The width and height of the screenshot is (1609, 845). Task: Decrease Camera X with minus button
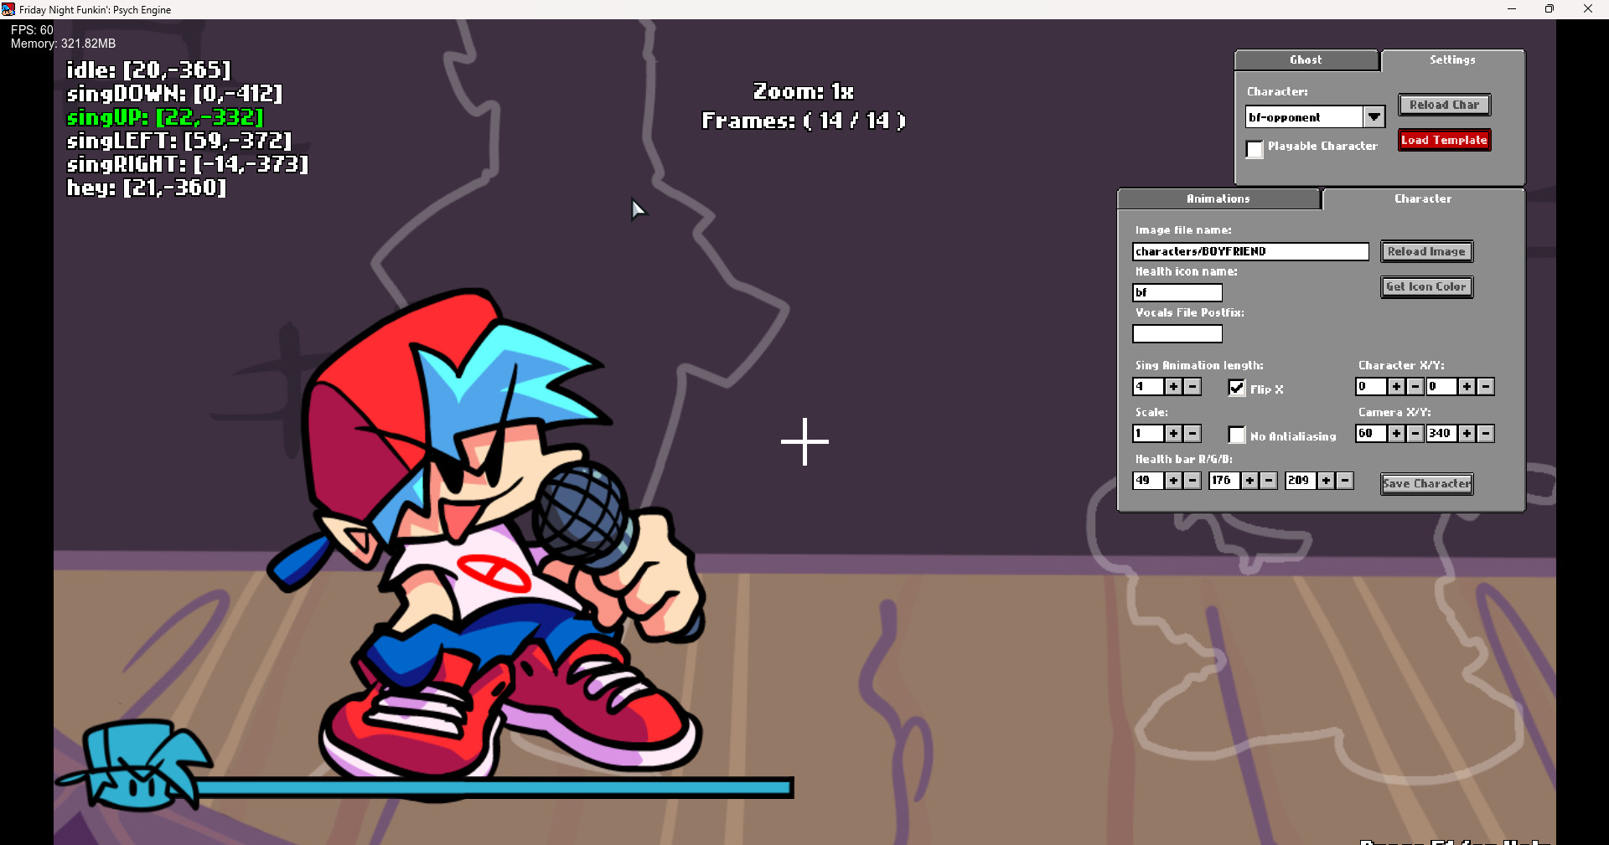point(1415,433)
